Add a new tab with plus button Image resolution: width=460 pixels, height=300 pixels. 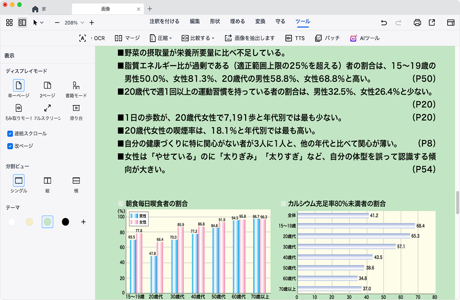[150, 9]
